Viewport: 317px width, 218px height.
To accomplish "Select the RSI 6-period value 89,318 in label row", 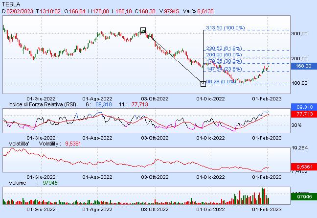I will (104, 104).
